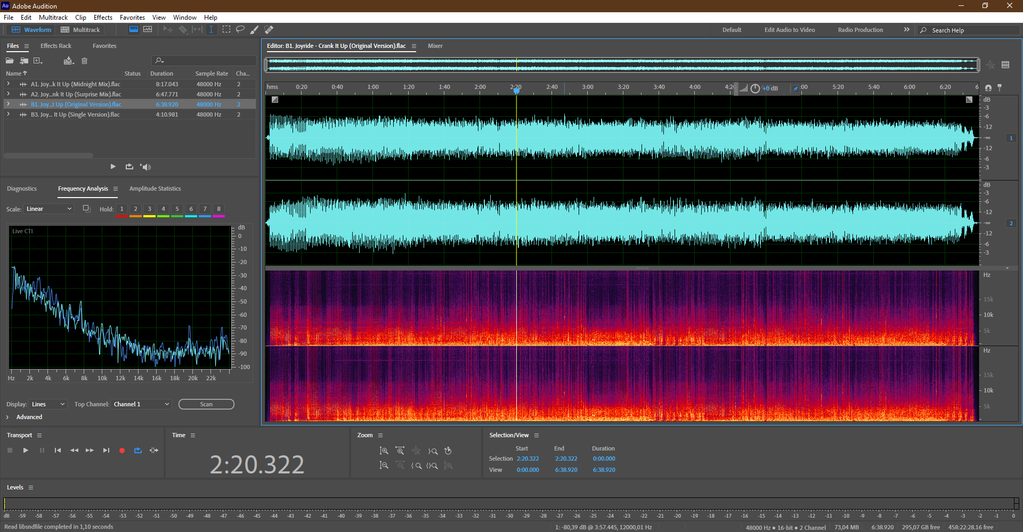Click Zoom to Selection icon in Zoom panel
Image resolution: width=1023 pixels, height=532 pixels.
pyautogui.click(x=432, y=465)
